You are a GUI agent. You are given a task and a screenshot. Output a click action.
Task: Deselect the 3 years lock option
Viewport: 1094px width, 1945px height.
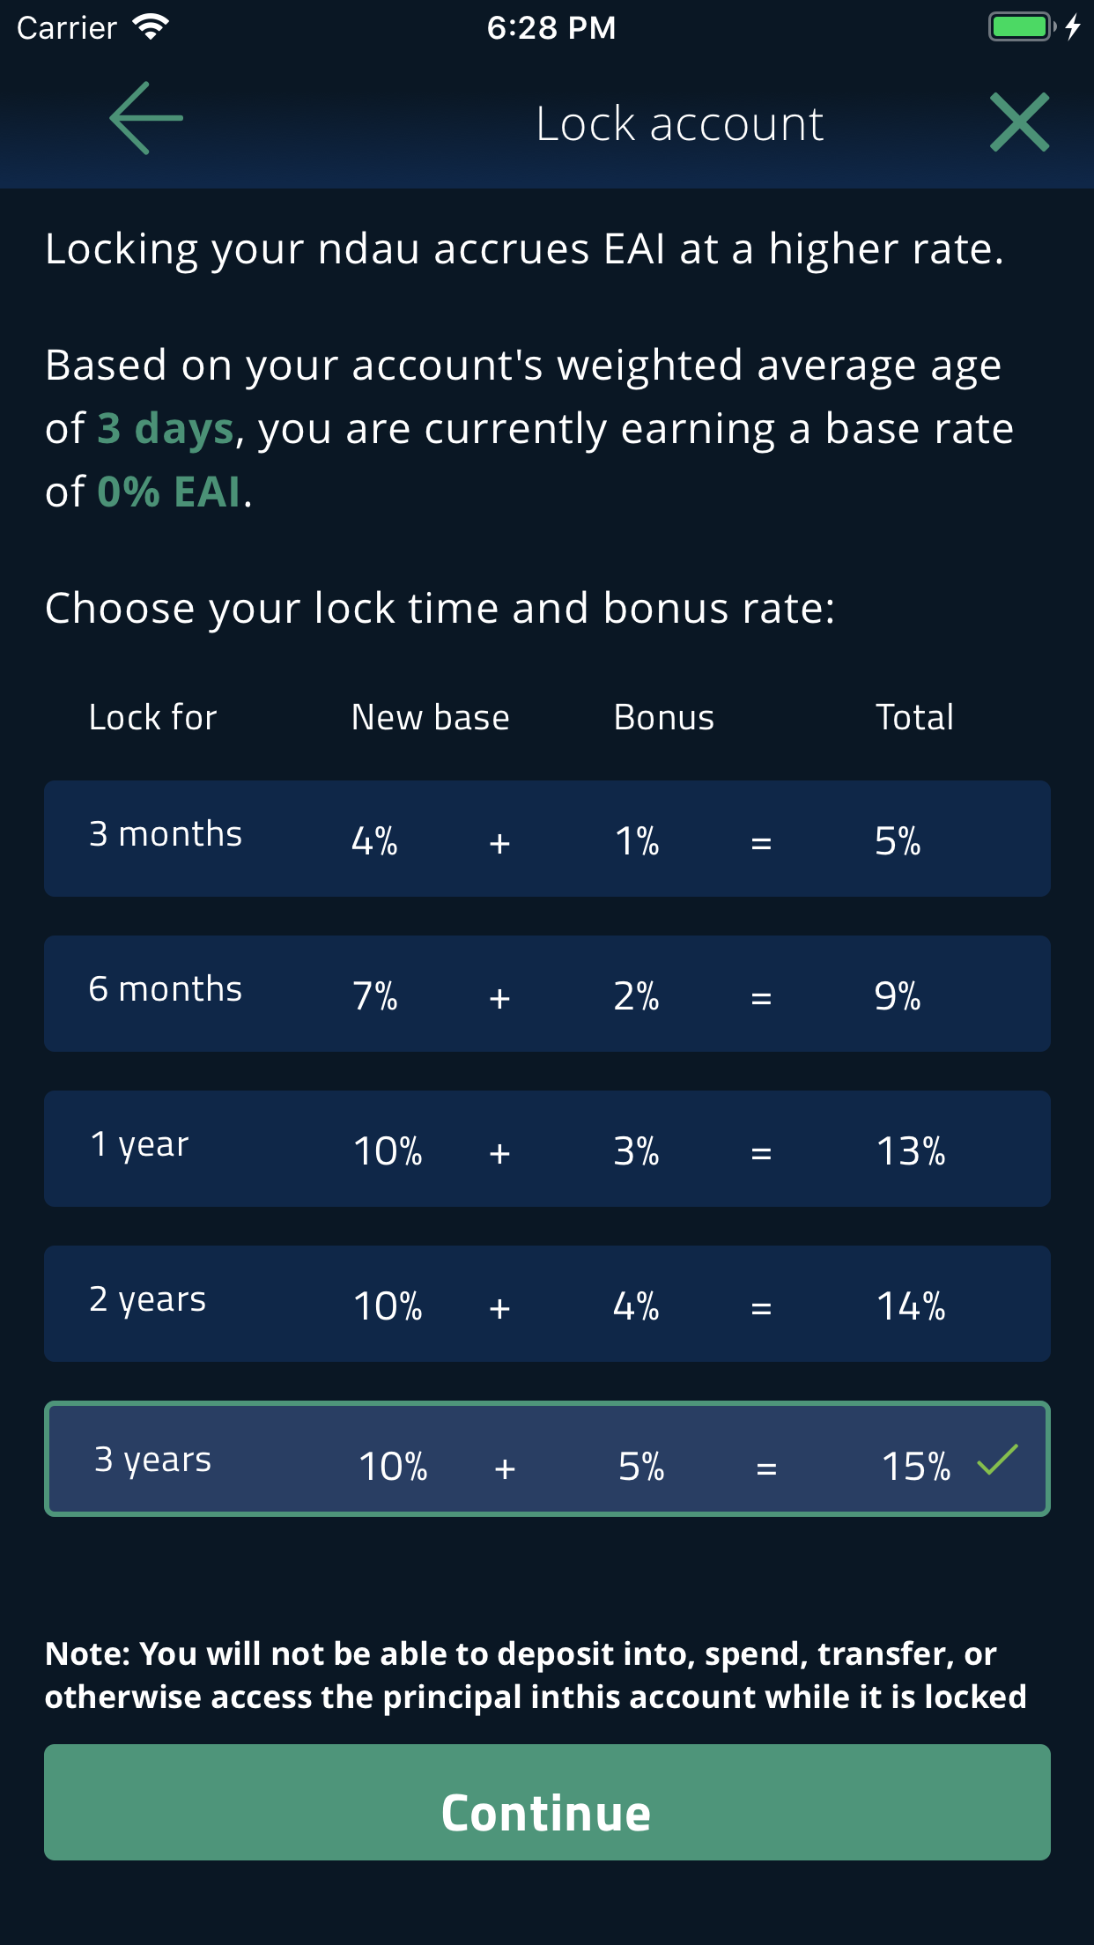546,1459
